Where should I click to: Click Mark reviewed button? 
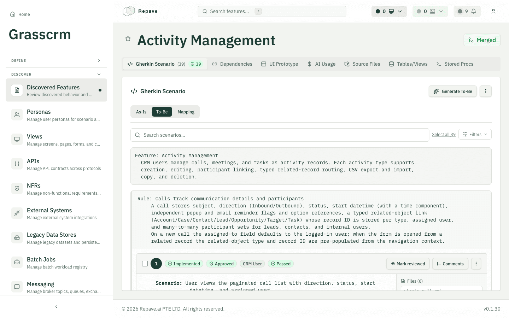click(408, 264)
